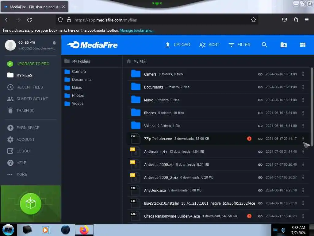Open options menu for Camera folder
314x236 pixels.
pyautogui.click(x=303, y=74)
